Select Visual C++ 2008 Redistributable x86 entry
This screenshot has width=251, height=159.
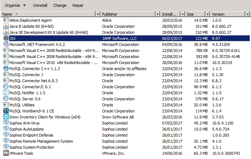[x=54, y=57]
